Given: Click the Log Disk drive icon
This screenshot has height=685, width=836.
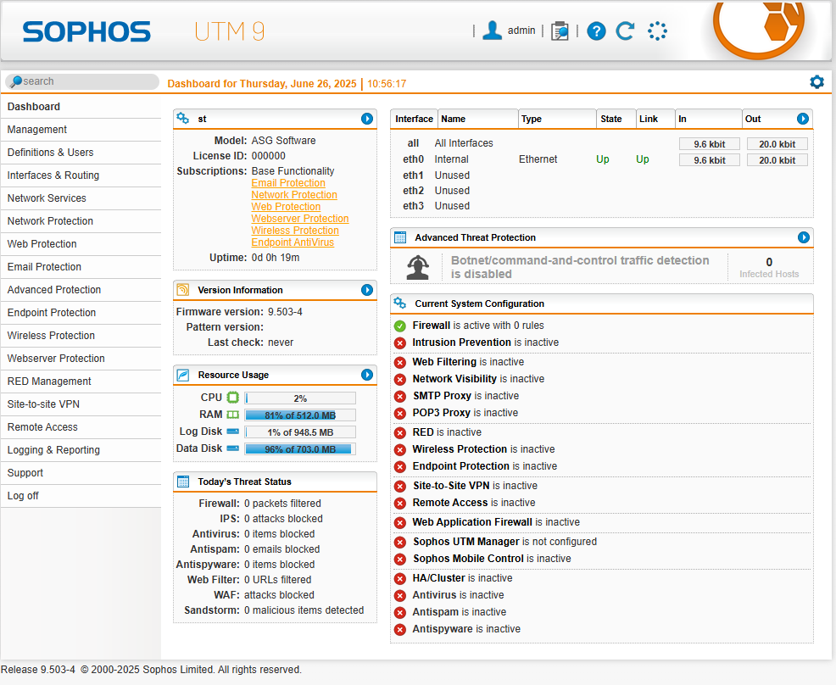Looking at the screenshot, I should (x=233, y=431).
